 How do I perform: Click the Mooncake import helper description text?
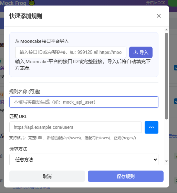click(x=83, y=65)
